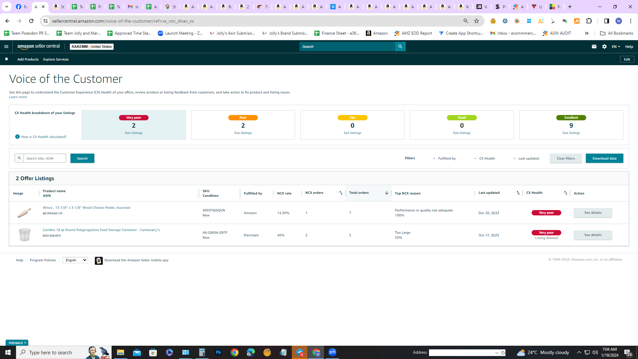The height and width of the screenshot is (359, 638).
Task: Open the Help menu in header
Action: [629, 47]
